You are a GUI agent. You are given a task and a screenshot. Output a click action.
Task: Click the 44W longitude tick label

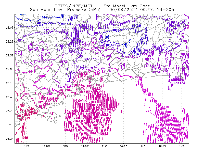104,146
